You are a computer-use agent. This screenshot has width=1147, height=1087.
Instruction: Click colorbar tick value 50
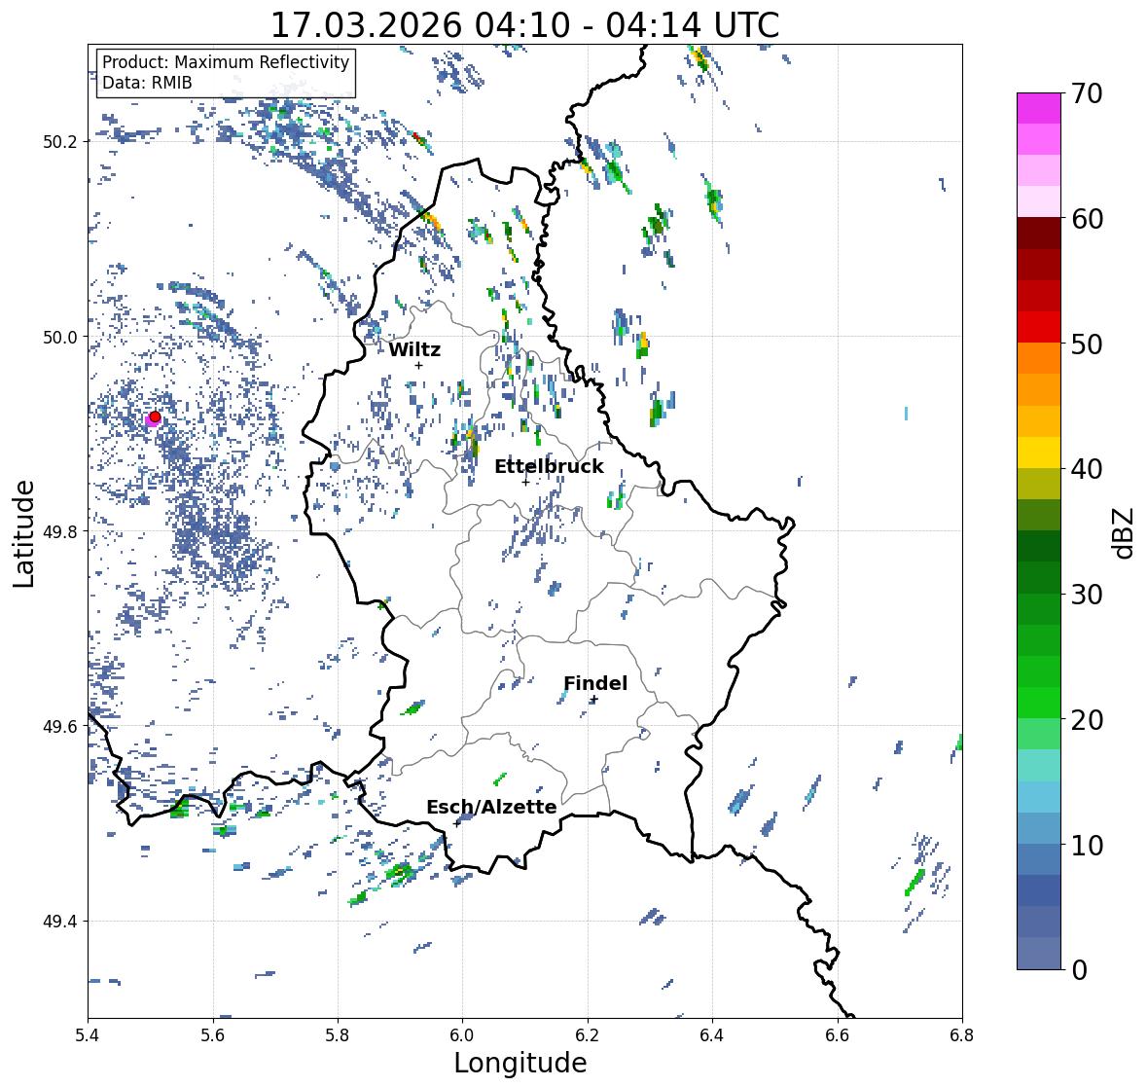[1087, 344]
